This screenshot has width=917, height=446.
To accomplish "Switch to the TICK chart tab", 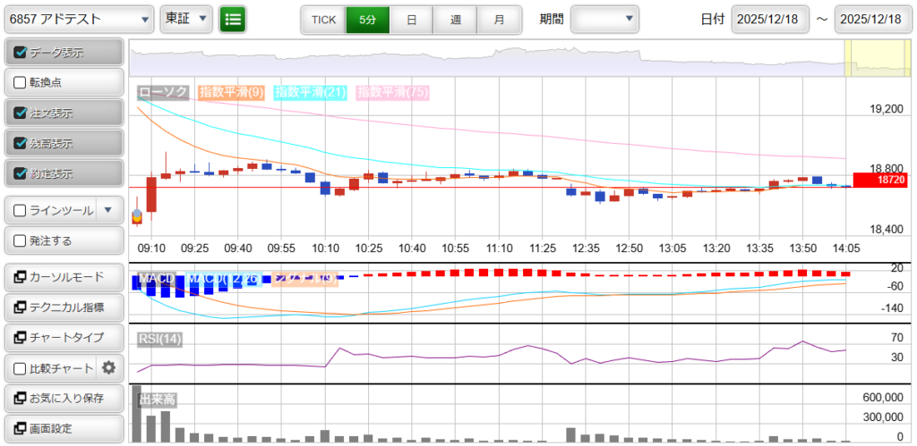I will [x=323, y=19].
